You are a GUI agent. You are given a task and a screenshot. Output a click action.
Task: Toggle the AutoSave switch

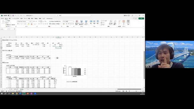pos(9,16)
